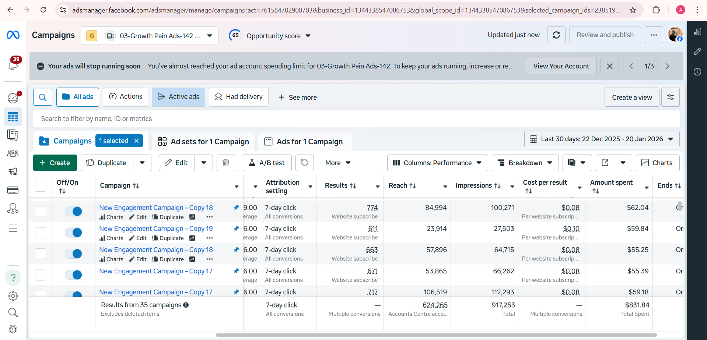This screenshot has width=707, height=340.
Task: Click the green Create button
Action: (55, 163)
